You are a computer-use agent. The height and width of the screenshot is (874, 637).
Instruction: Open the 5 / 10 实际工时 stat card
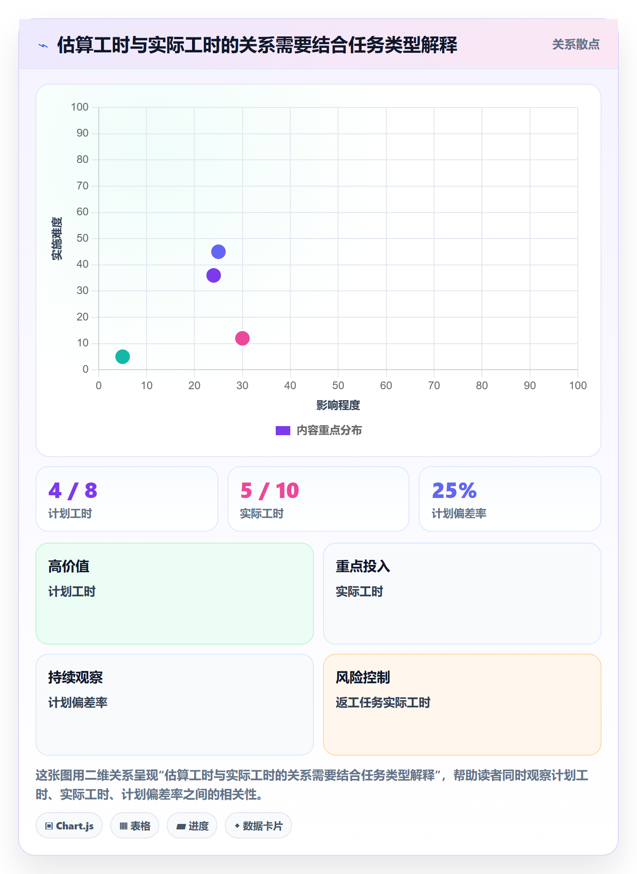click(318, 499)
